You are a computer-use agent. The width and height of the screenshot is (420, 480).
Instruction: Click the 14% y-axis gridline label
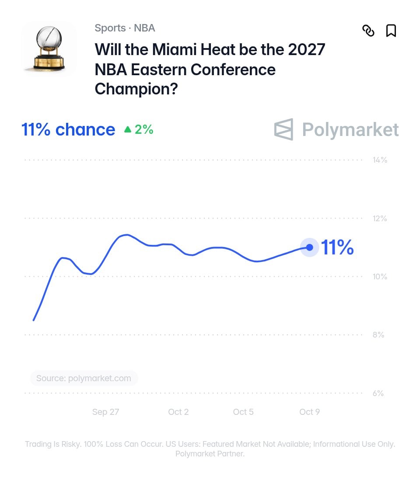coord(380,160)
